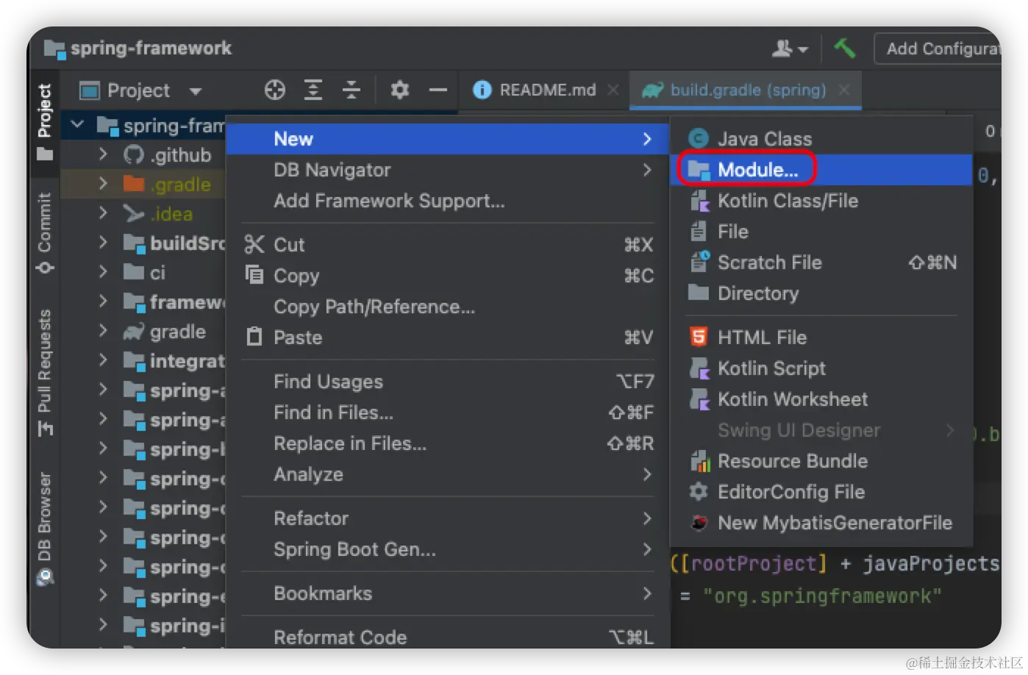The image size is (1028, 675).
Task: Click the Collapse All icon in Project toolbar
Action: [351, 90]
